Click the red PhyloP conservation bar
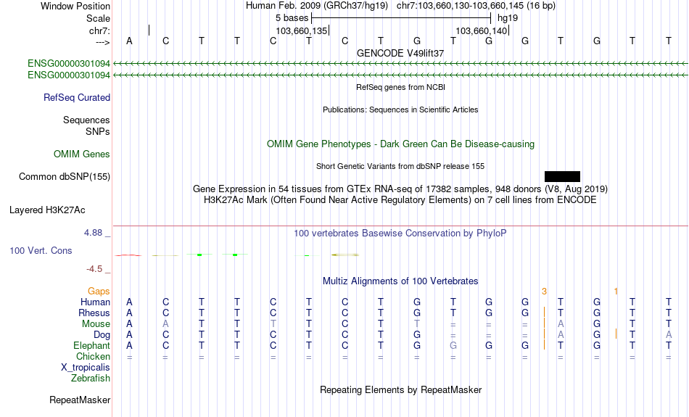 (128, 255)
